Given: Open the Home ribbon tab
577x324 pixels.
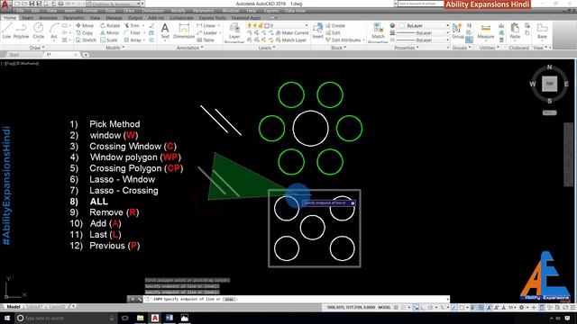Looking at the screenshot, I should (x=10, y=18).
